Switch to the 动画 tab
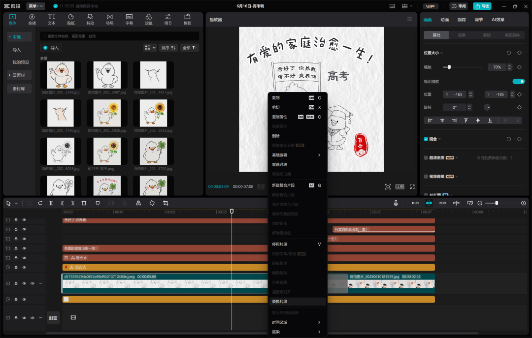 point(444,20)
